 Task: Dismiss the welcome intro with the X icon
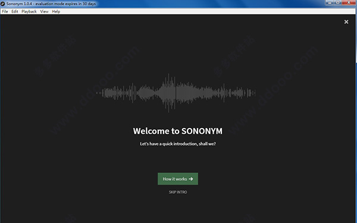[x=346, y=21]
